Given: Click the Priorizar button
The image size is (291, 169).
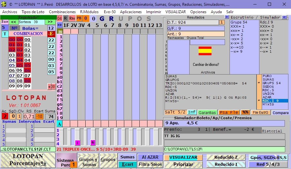Looking at the screenshot, I should pyautogui.click(x=183, y=165).
